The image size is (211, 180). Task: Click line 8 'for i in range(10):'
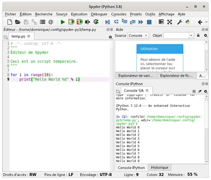[32, 75]
